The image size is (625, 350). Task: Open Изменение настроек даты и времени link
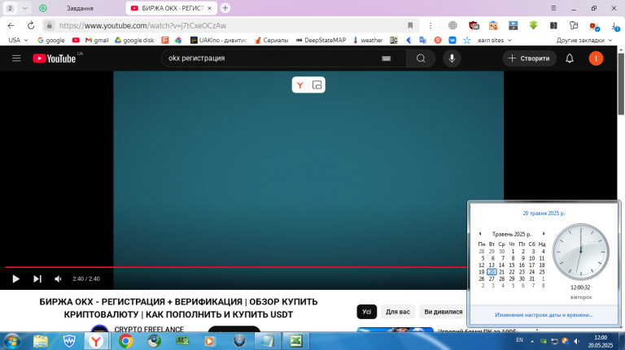[x=544, y=314]
